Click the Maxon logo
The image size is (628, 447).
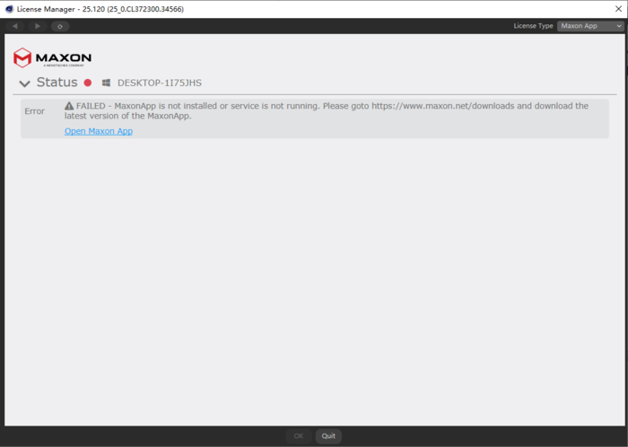(52, 59)
